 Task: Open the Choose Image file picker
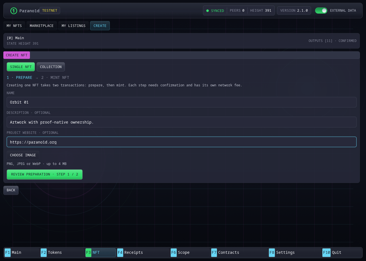coord(23,155)
